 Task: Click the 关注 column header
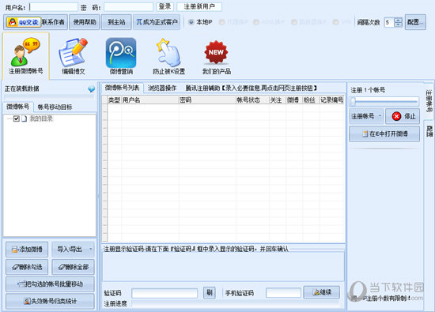278,100
